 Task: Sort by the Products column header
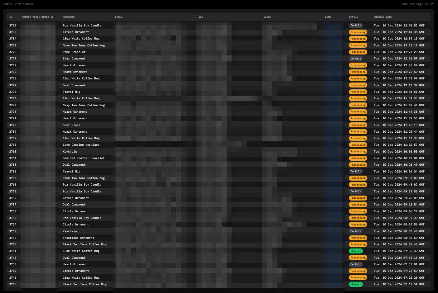click(x=69, y=17)
